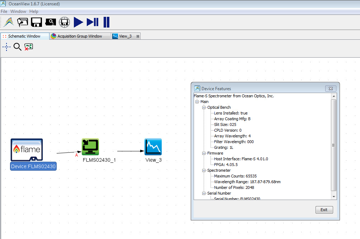Select the Flame device node

pyautogui.click(x=27, y=150)
